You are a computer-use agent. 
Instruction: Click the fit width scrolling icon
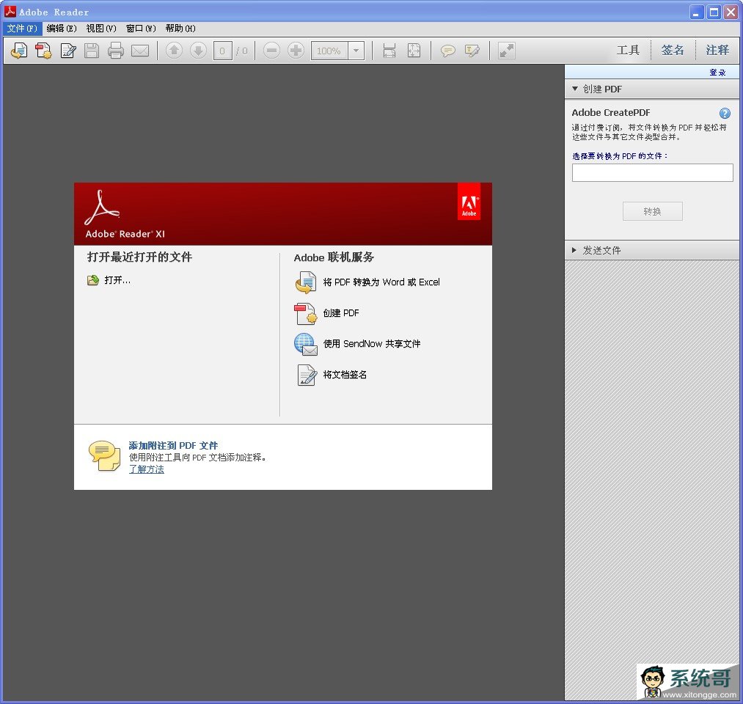click(x=389, y=50)
